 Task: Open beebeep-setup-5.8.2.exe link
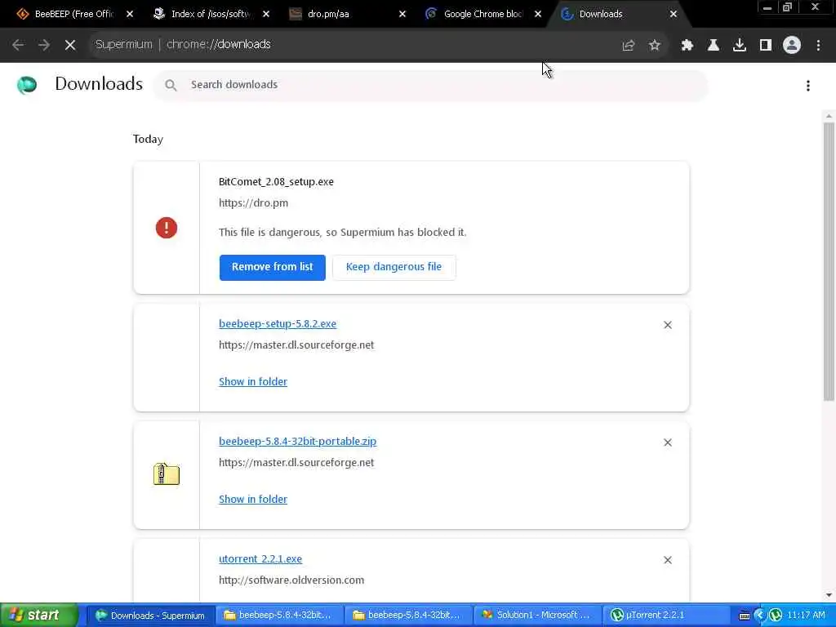[x=278, y=323]
